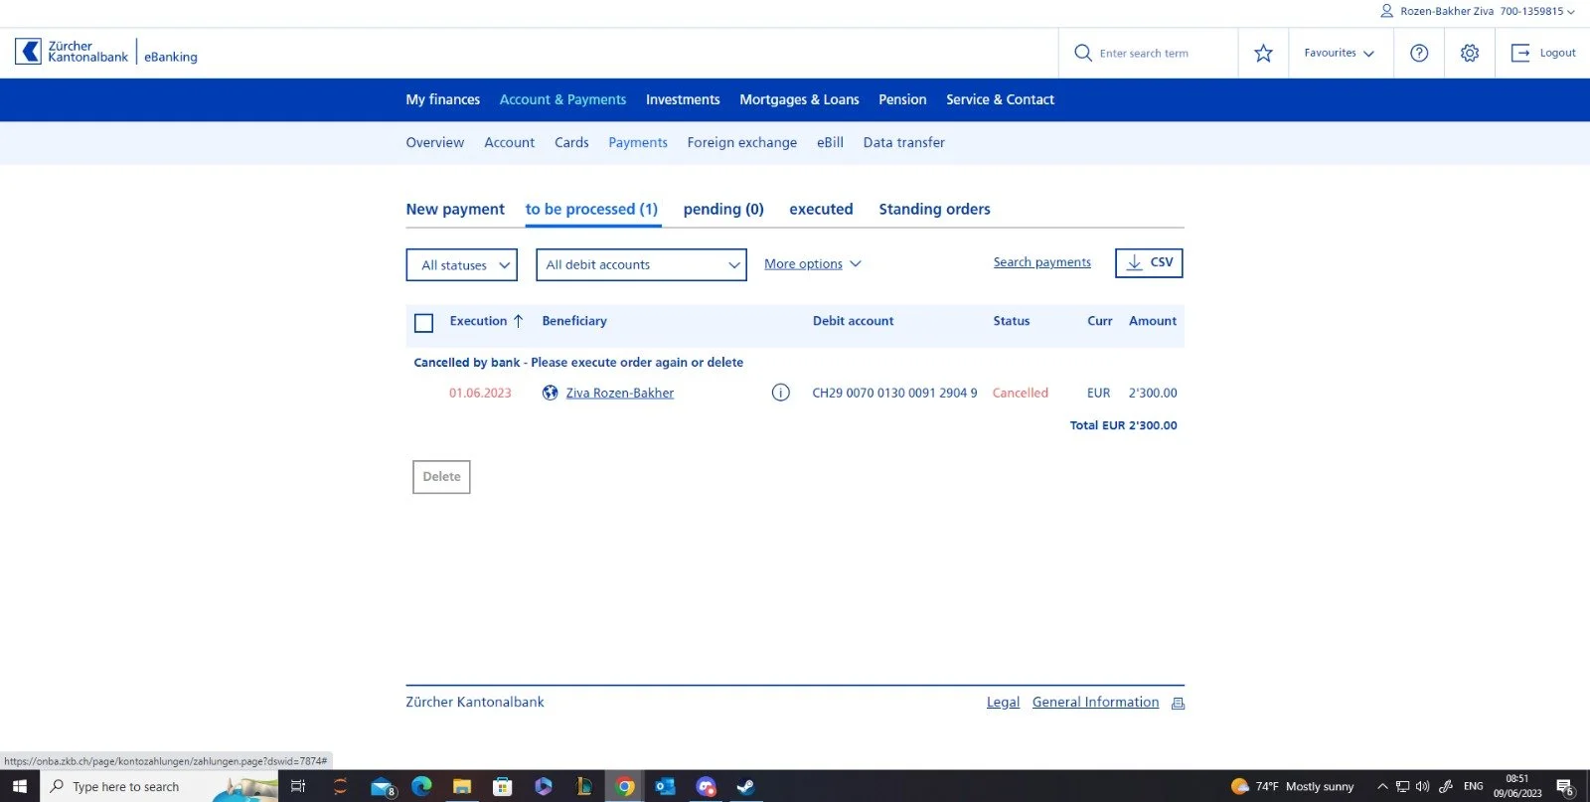Viewport: 1590px width, 802px height.
Task: Click the Execution sort arrow icon
Action: (518, 321)
